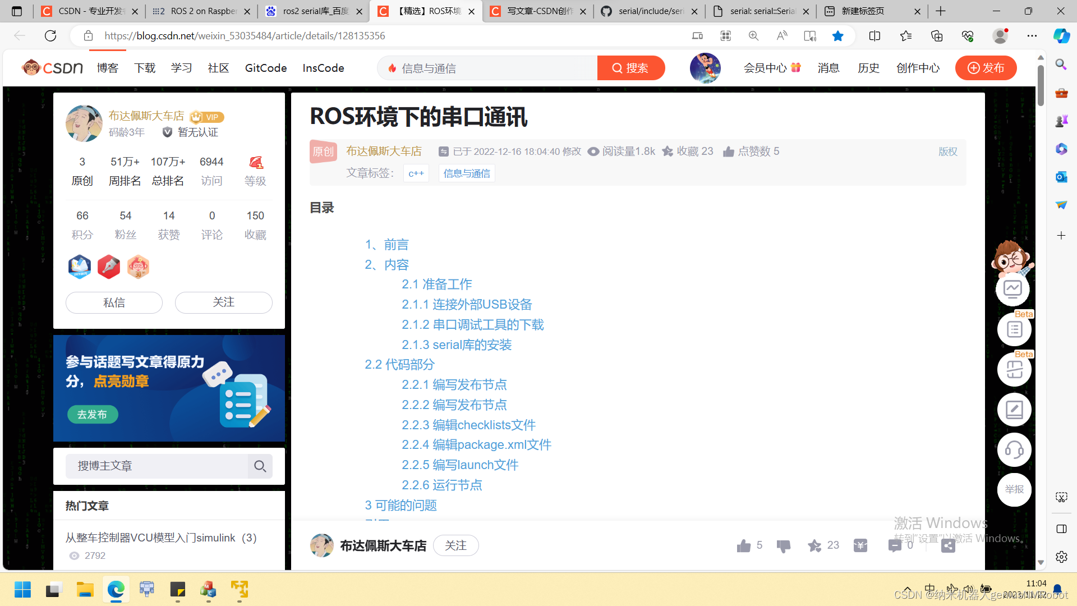Open the browser Favorites star-list icon
Viewport: 1077px width, 606px height.
[x=905, y=36]
